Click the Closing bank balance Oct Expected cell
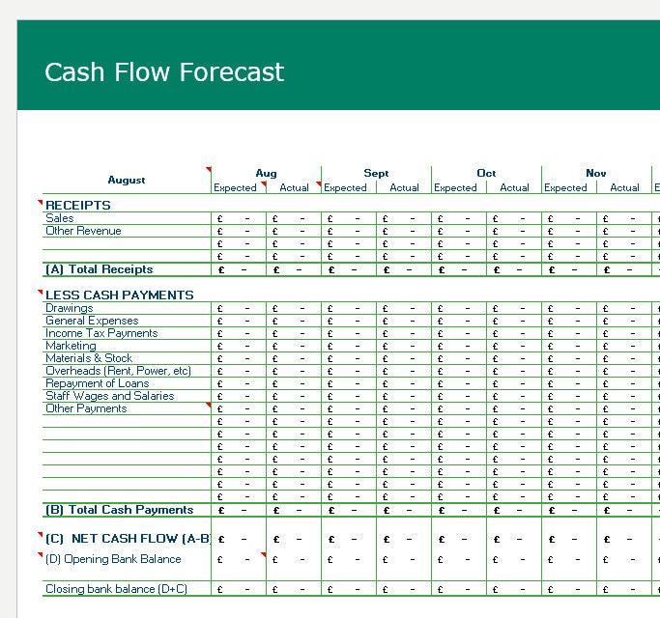This screenshot has height=618, width=660. (459, 589)
